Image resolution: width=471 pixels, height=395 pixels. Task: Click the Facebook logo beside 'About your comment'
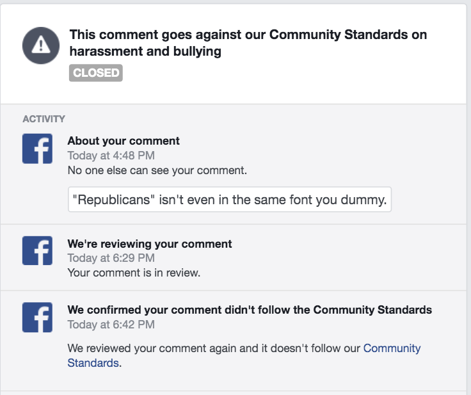tap(37, 149)
